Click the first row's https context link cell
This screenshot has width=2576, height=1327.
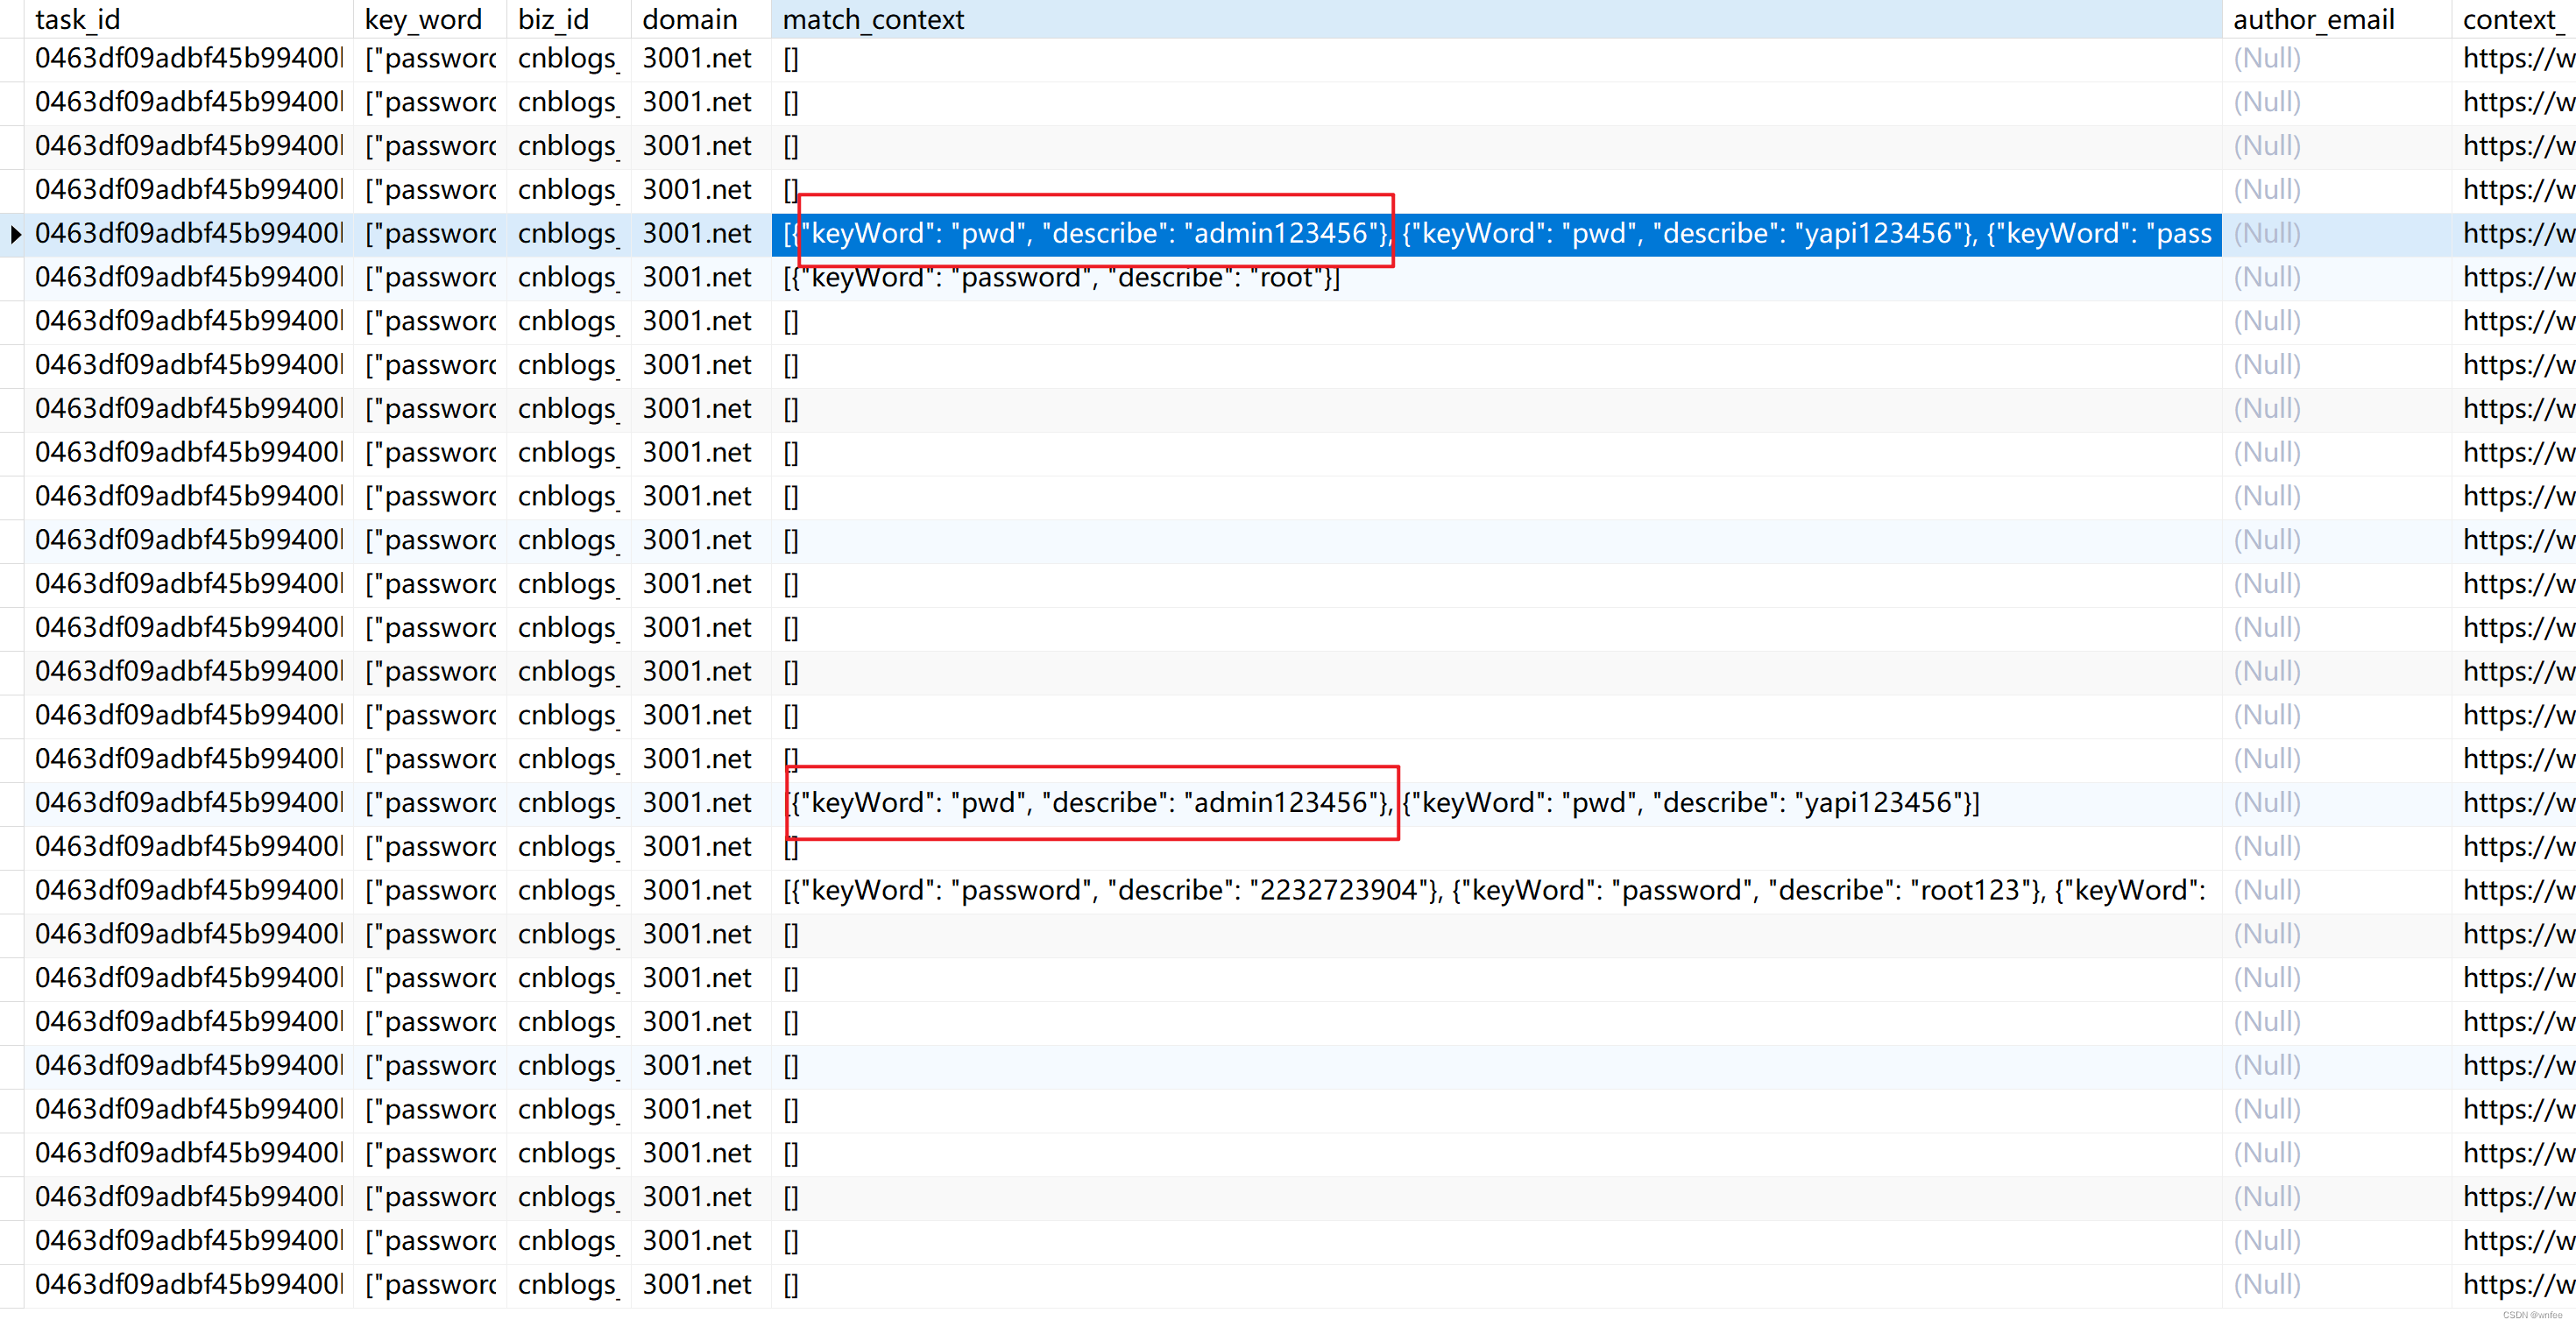[x=2516, y=59]
